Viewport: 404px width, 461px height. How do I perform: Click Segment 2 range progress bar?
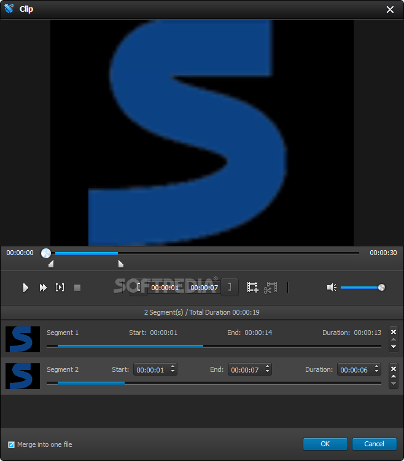(x=214, y=383)
